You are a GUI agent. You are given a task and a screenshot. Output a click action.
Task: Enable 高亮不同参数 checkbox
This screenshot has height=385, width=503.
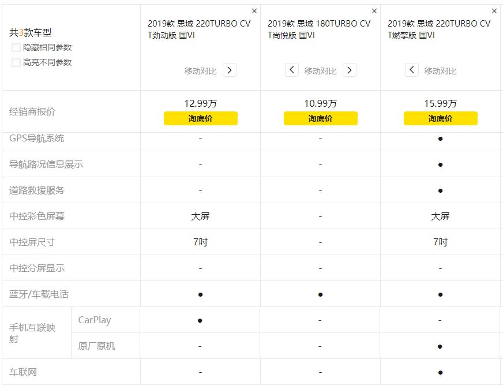click(16, 62)
